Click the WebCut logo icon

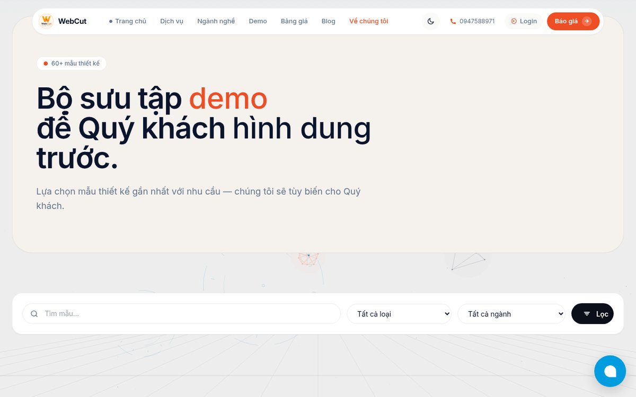pos(46,21)
